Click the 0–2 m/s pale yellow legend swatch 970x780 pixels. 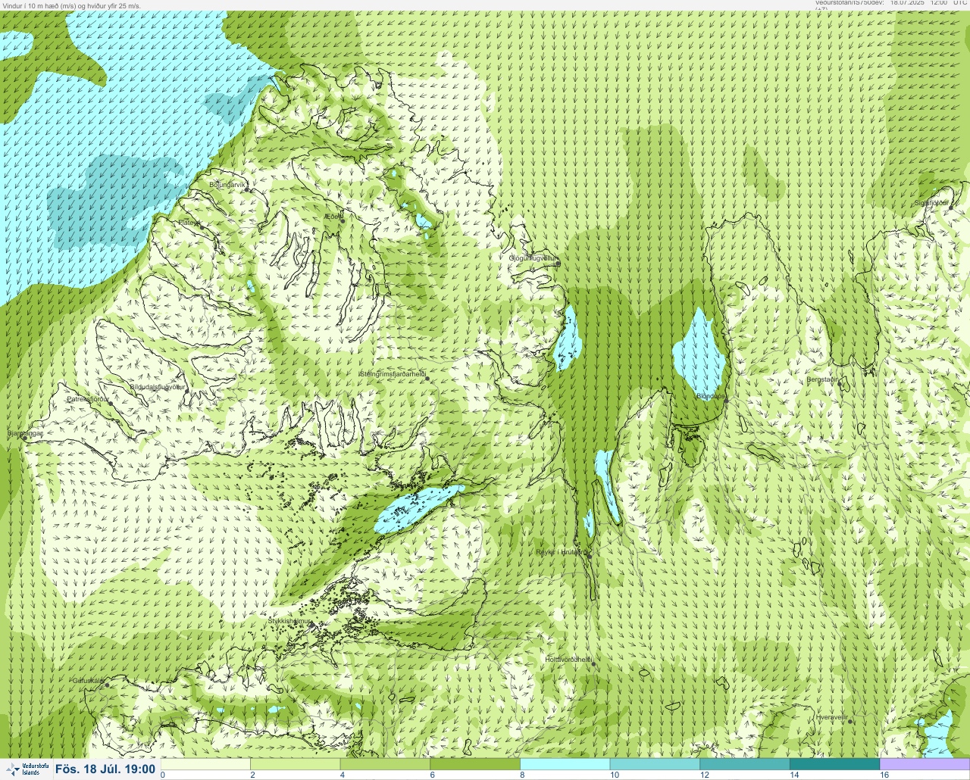point(205,764)
